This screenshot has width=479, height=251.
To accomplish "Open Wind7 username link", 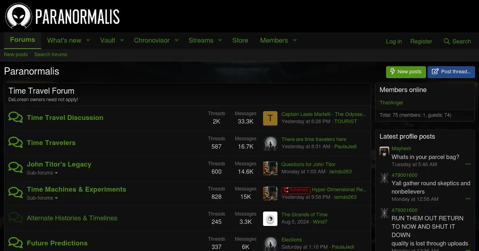I will (320, 222).
